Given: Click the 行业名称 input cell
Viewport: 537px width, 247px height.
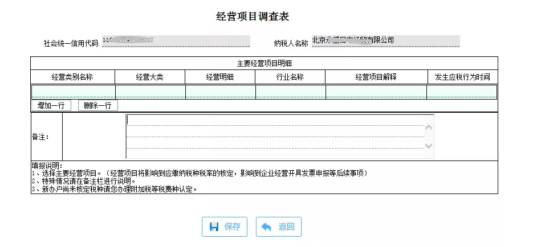Looking at the screenshot, I should [291, 92].
